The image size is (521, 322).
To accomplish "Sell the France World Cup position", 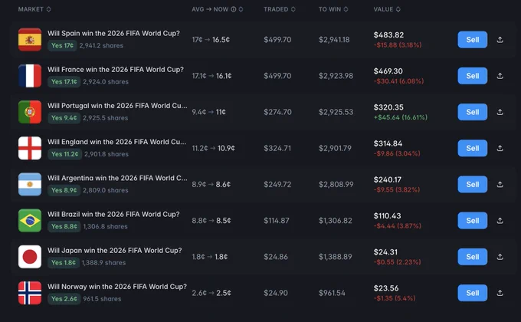I will (x=473, y=76).
